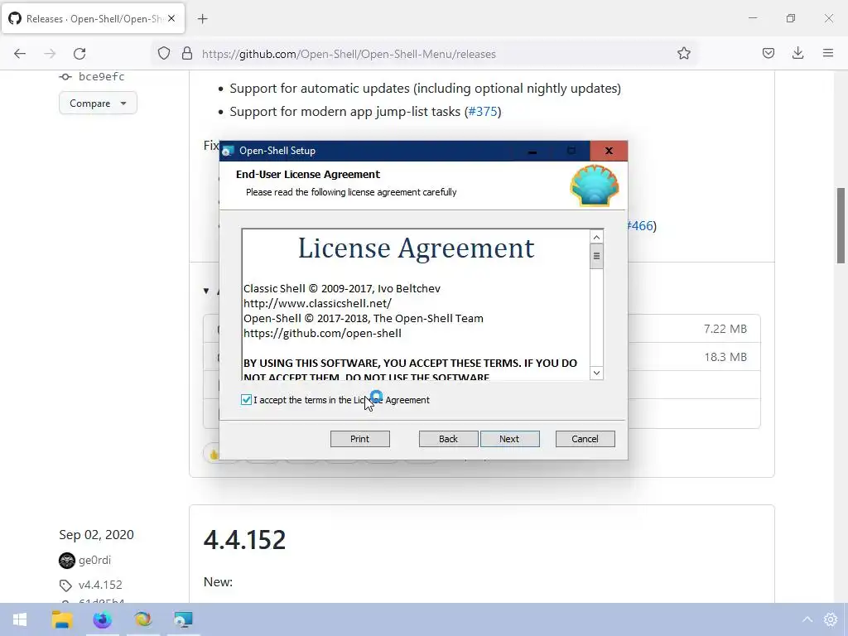Close the Open-Shell Setup dialog
This screenshot has height=636, width=848.
tap(609, 151)
